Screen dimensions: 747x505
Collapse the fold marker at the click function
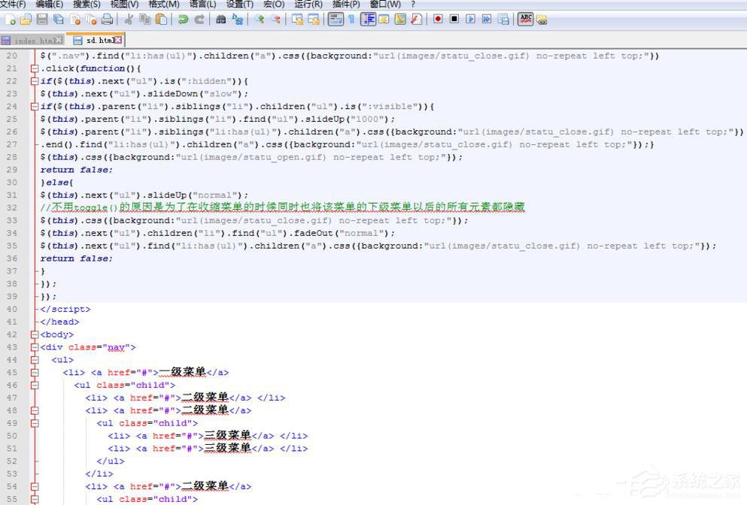click(34, 68)
